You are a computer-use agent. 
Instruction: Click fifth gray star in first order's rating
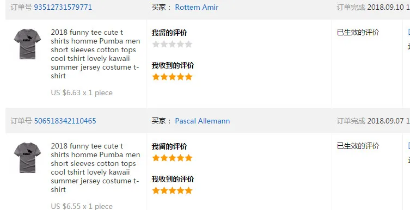point(188,44)
